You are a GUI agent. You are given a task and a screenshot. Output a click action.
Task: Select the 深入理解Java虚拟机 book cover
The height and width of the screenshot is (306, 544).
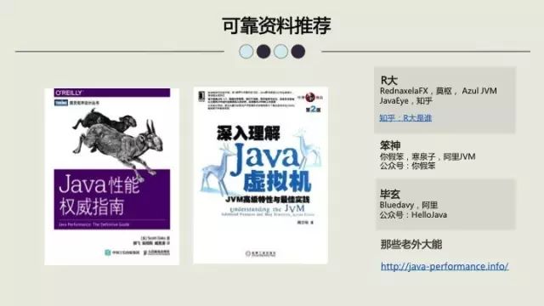tap(260, 175)
